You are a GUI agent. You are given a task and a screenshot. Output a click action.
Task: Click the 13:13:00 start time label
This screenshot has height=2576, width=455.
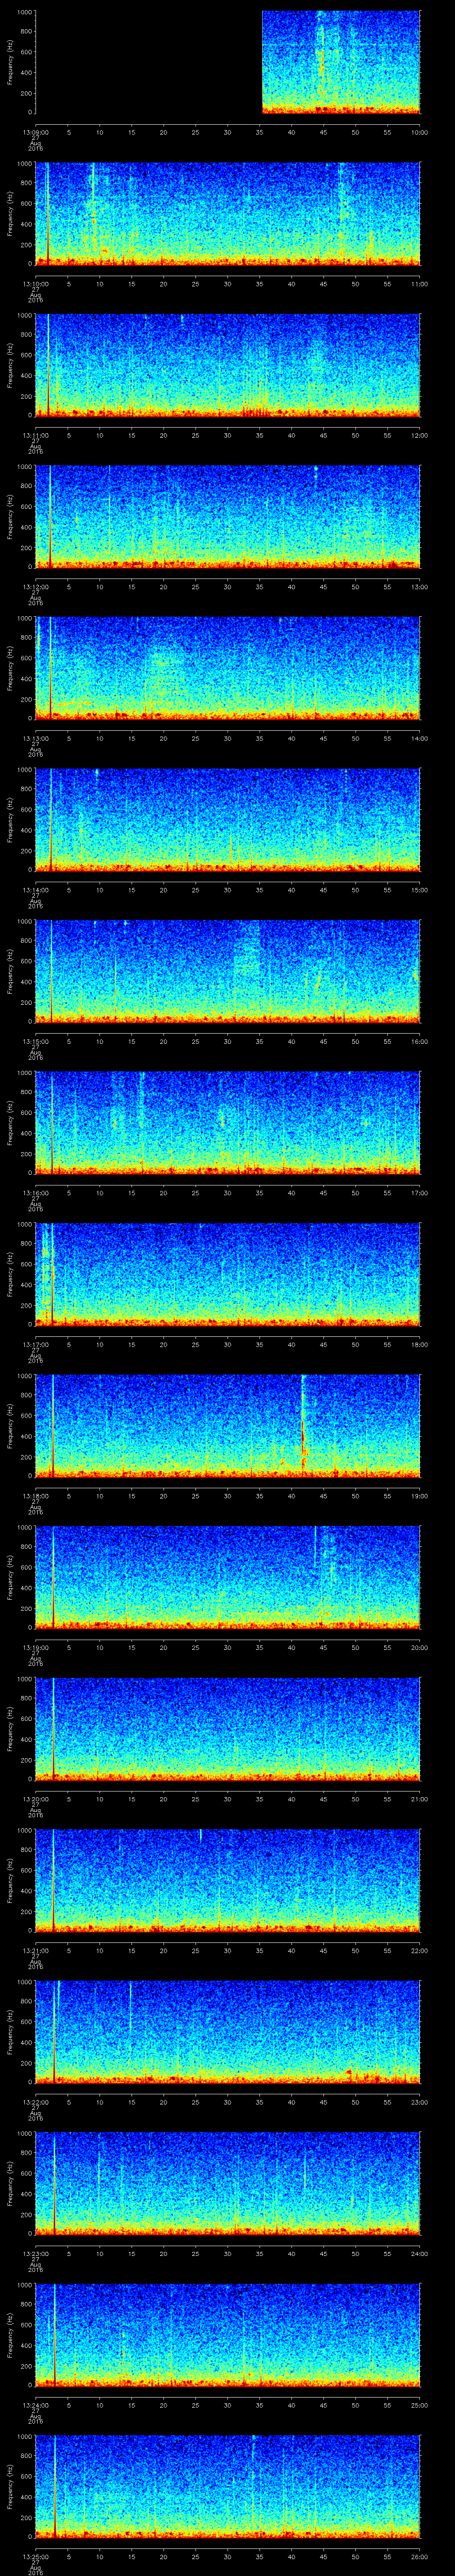pyautogui.click(x=35, y=738)
